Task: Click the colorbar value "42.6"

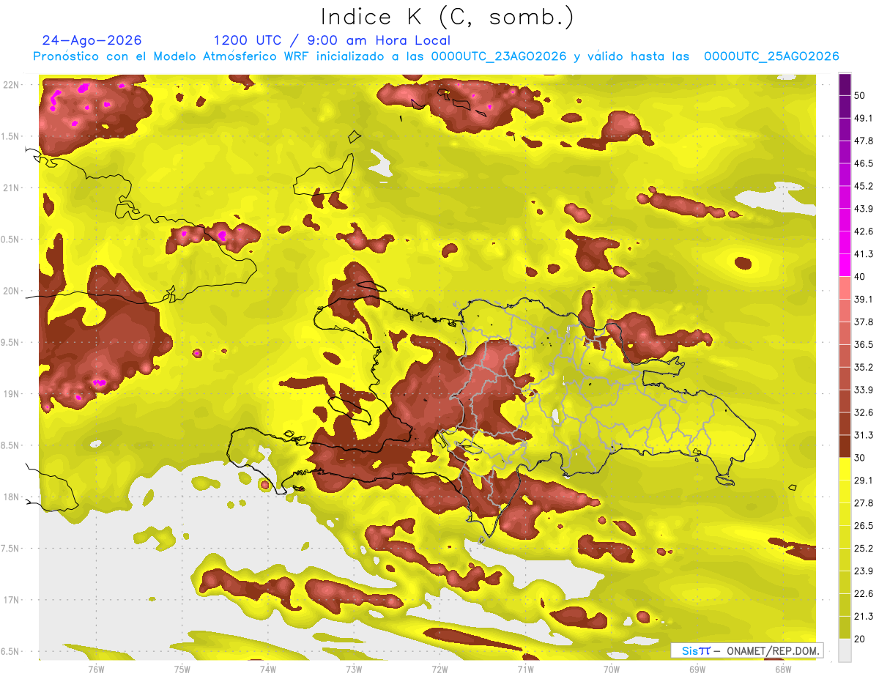Action: tap(863, 231)
